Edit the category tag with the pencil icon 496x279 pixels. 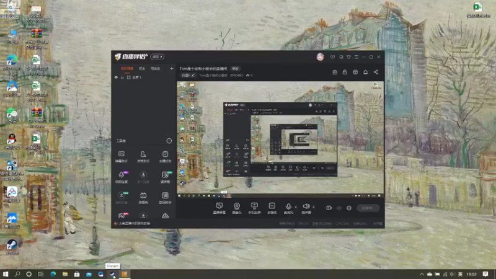click(188, 75)
